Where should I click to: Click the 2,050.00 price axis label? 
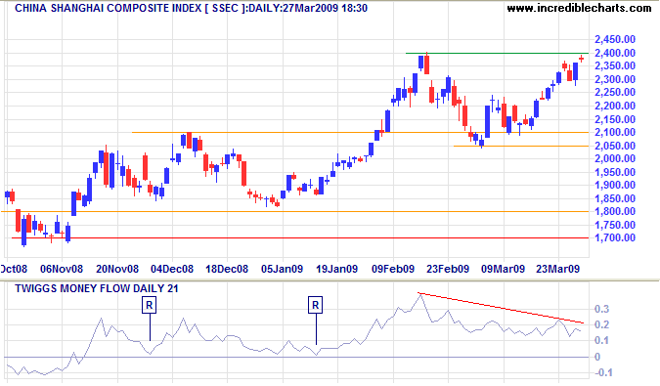click(x=615, y=146)
